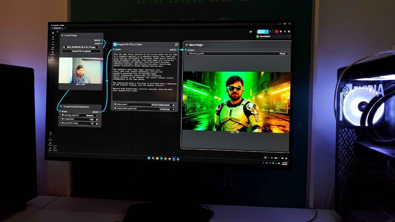Image resolution: width=395 pixels, height=222 pixels.
Task: Expand the '1 job completed' queue panel
Action: pos(289,36)
